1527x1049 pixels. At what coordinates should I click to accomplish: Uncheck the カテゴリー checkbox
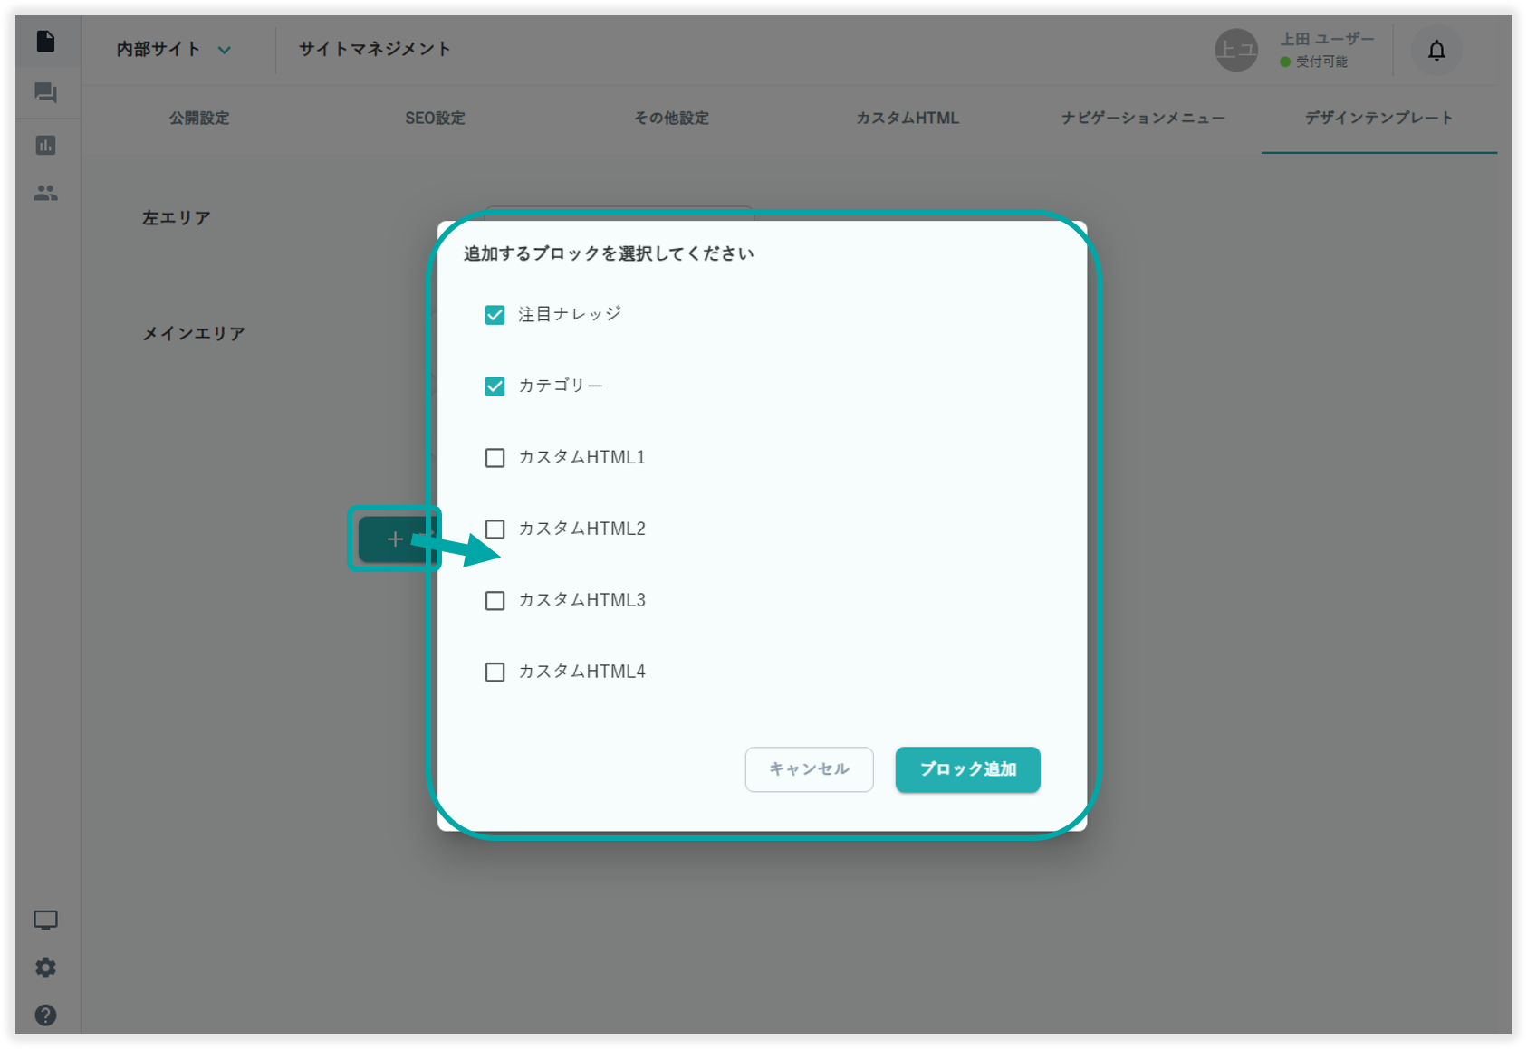(x=495, y=386)
